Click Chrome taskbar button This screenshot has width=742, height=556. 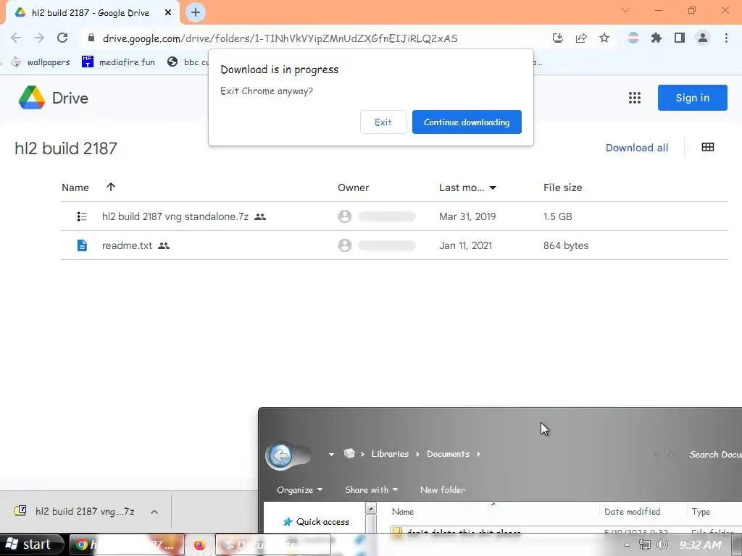(127, 544)
